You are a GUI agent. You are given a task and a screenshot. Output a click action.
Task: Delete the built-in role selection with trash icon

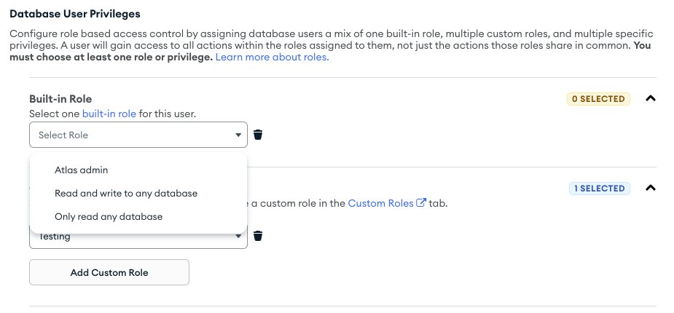pyautogui.click(x=258, y=135)
